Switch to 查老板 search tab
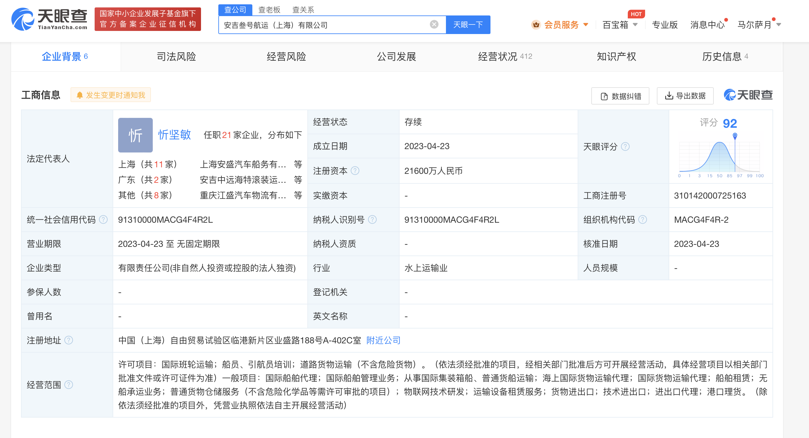 [269, 10]
